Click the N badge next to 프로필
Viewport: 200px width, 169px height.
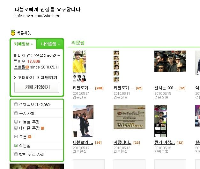pos(27,67)
